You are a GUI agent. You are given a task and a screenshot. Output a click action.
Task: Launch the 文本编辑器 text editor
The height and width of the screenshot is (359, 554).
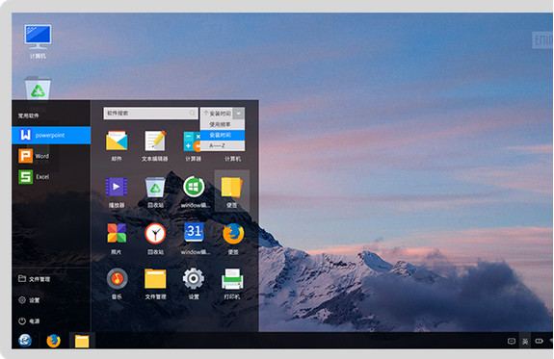(x=155, y=141)
